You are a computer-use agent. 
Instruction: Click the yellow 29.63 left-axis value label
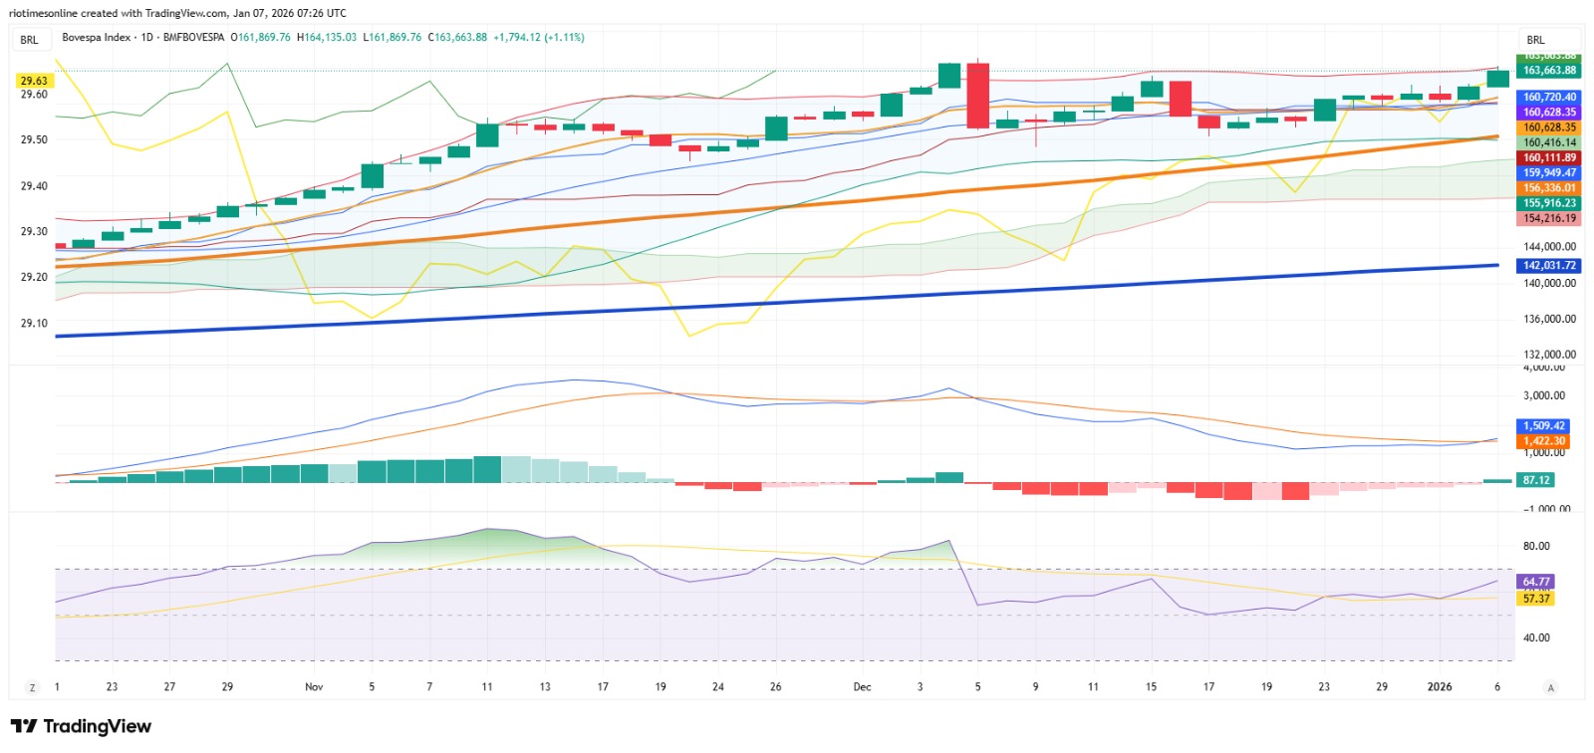pos(34,81)
